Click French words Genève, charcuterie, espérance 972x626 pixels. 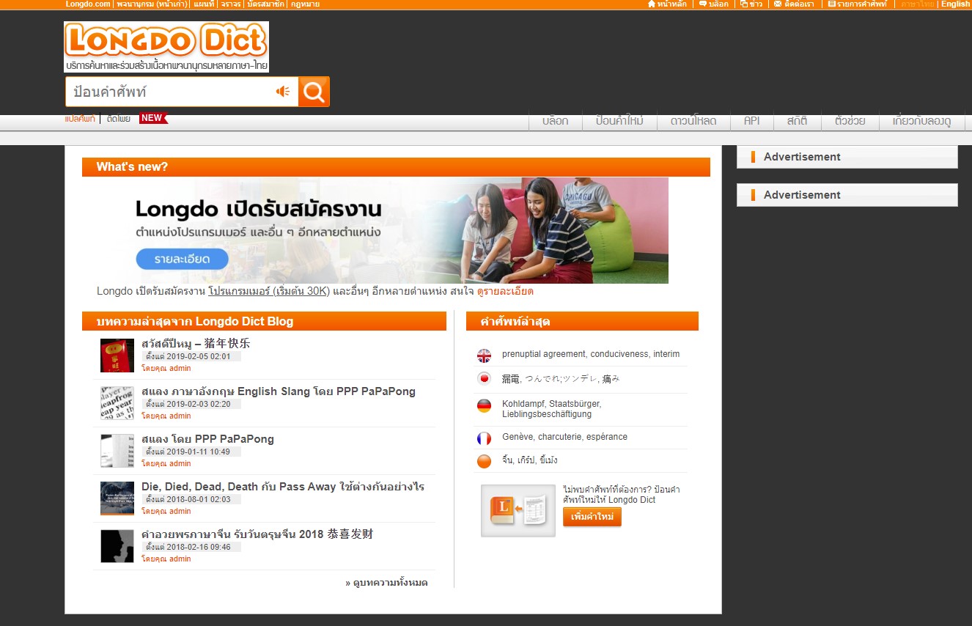pyautogui.click(x=564, y=437)
